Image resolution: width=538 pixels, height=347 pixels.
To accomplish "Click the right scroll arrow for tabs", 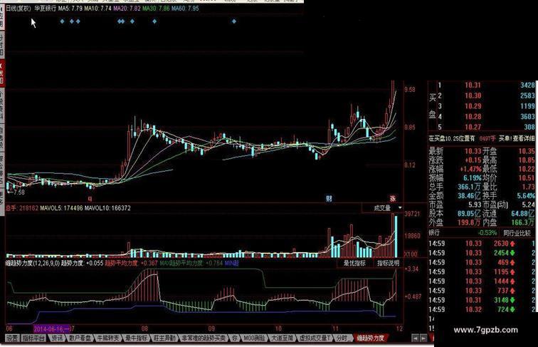I will point(423,338).
